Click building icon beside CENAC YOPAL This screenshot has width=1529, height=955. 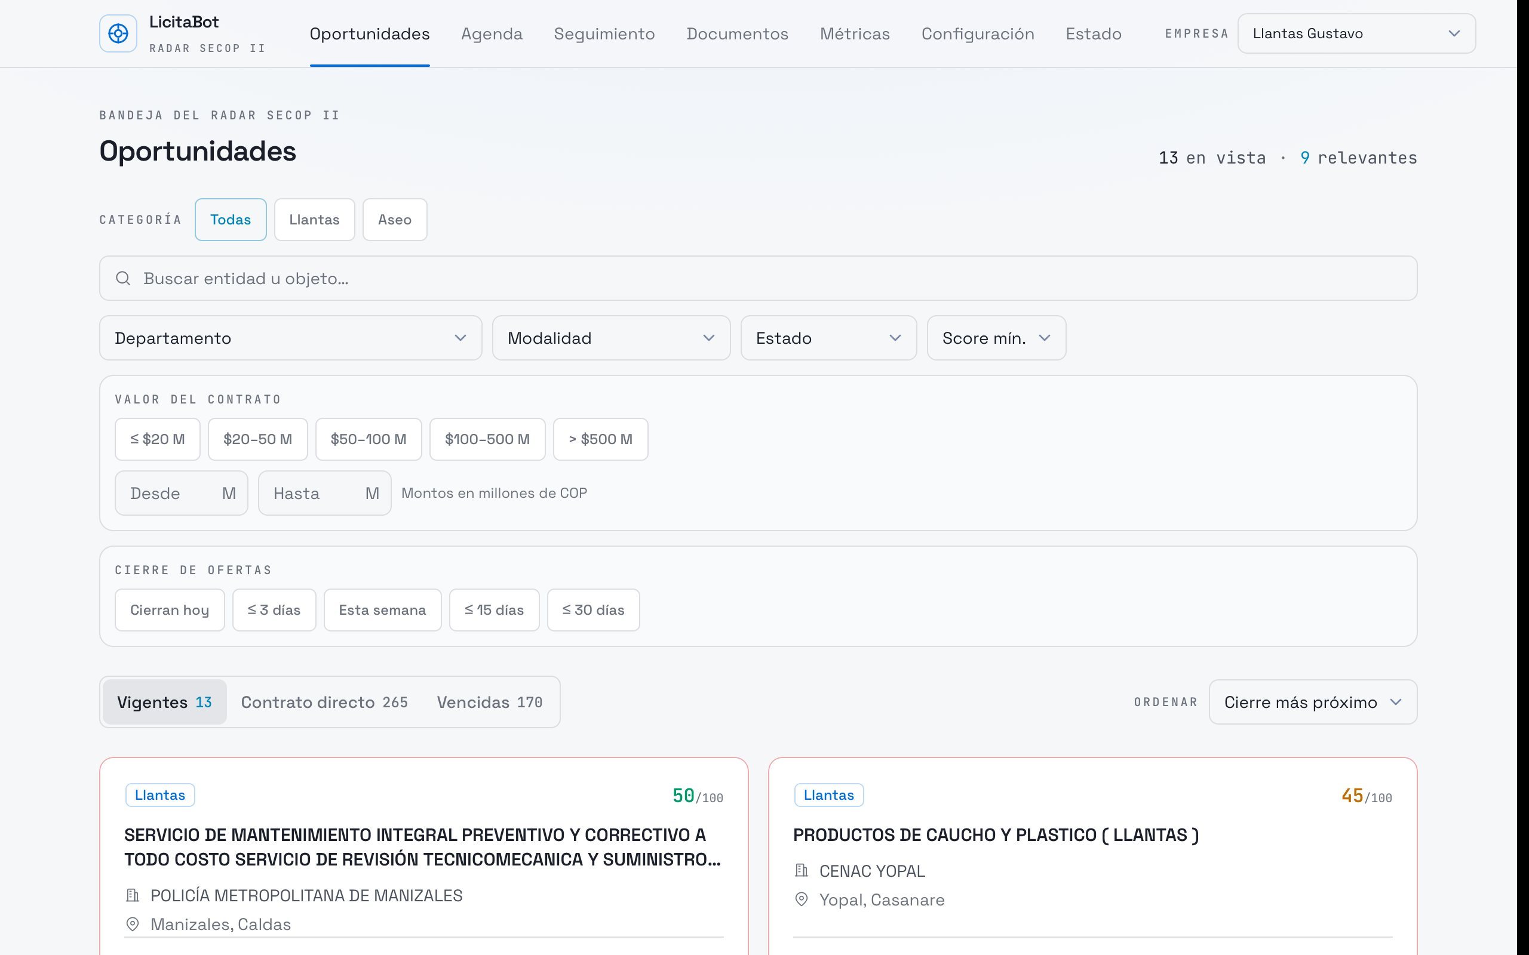point(801,870)
